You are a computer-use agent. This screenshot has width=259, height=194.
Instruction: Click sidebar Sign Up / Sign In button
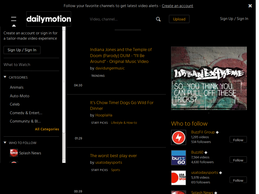[x=22, y=50]
